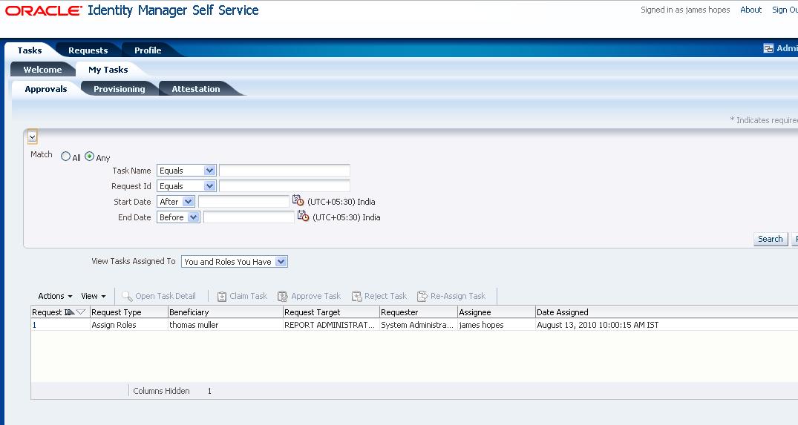Select the Match All radio button

[x=65, y=157]
